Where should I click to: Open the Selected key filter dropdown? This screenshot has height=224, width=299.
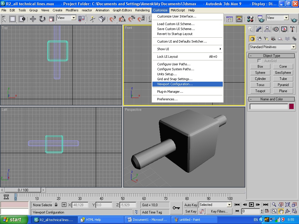coord(215,205)
